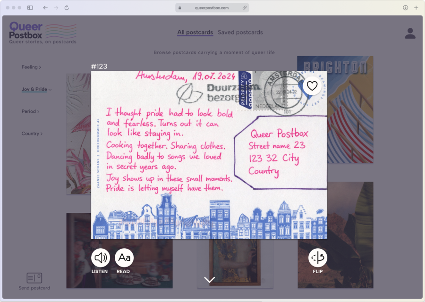The height and width of the screenshot is (302, 425).
Task: Click the browser forward arrow
Action: point(56,8)
